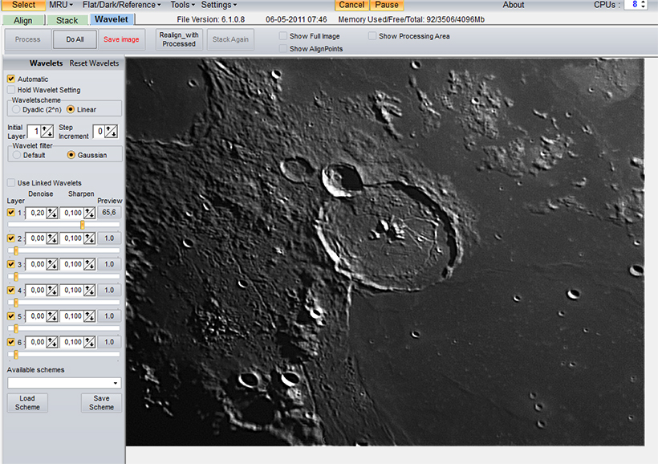Enable Use Linked Wavelets checkbox
The height and width of the screenshot is (464, 658).
[11, 183]
